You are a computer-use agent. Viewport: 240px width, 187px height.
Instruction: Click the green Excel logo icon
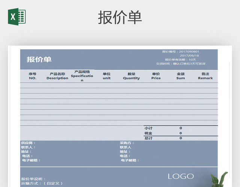click(17, 16)
